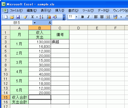Screen dimensions: 128x108
Task: Toggle Bold formatting
Action: (x=82, y=17)
